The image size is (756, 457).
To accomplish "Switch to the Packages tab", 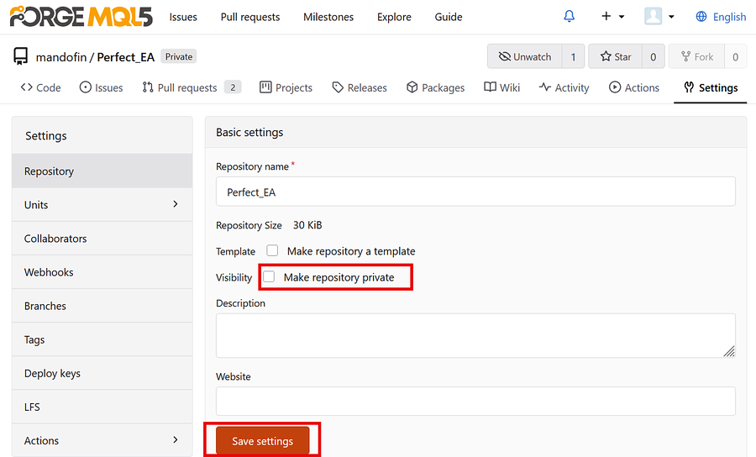I will point(435,87).
